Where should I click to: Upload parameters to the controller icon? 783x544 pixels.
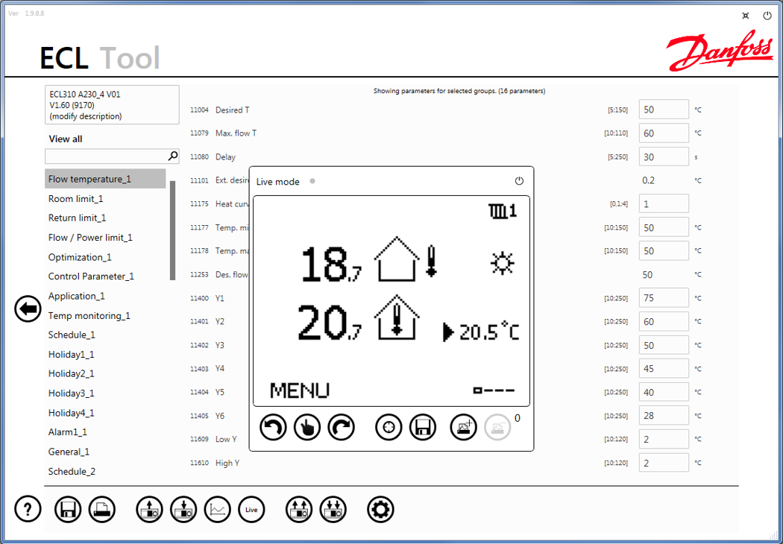(149, 509)
